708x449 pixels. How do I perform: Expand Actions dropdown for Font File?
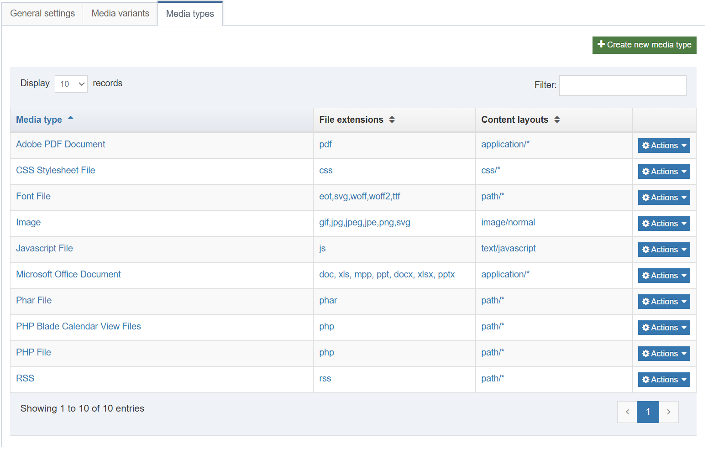664,198
